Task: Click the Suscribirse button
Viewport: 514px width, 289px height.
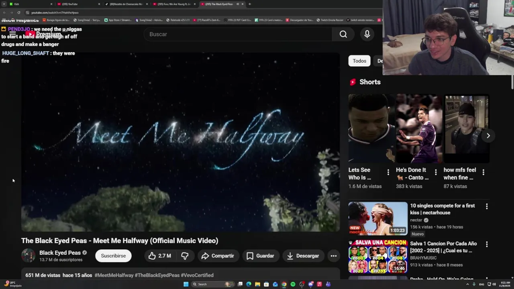Action: pyautogui.click(x=113, y=256)
